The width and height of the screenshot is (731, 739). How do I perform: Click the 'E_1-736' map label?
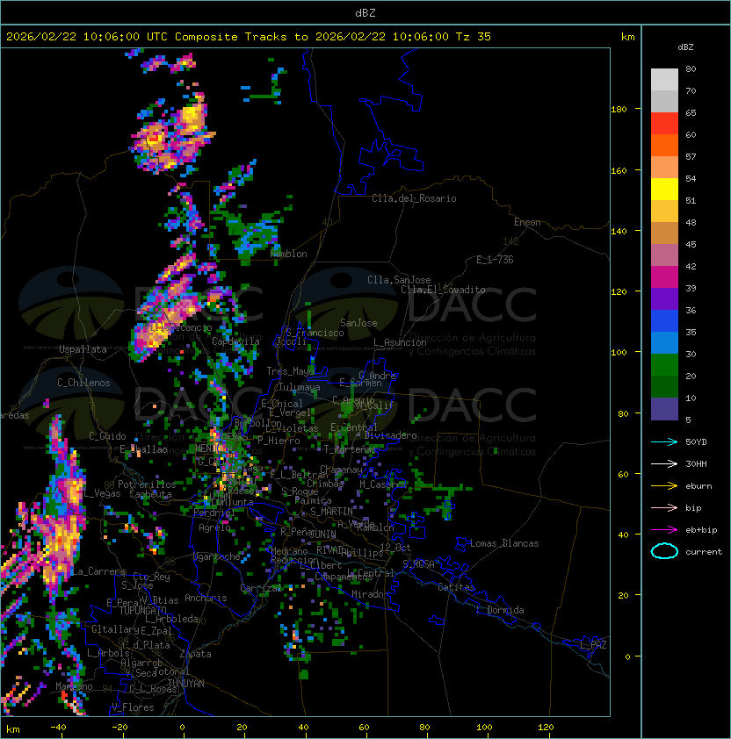coord(495,260)
